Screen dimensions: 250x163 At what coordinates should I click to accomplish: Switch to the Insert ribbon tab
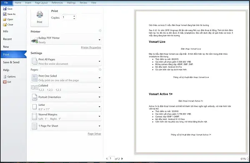click(28, 3)
